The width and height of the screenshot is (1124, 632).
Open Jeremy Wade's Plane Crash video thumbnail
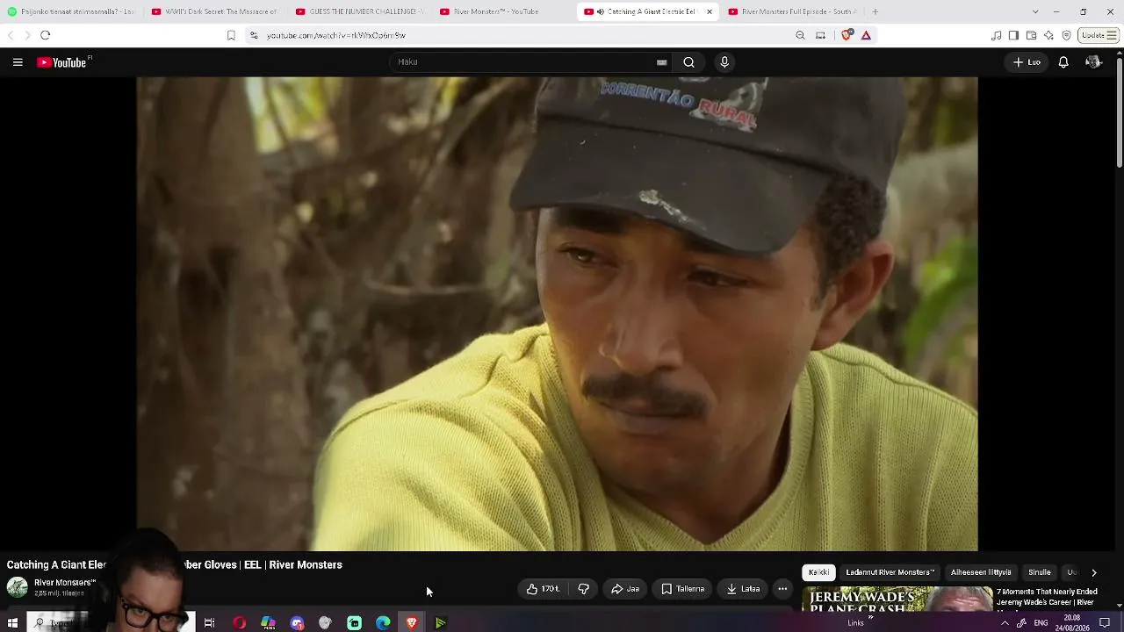point(897,600)
